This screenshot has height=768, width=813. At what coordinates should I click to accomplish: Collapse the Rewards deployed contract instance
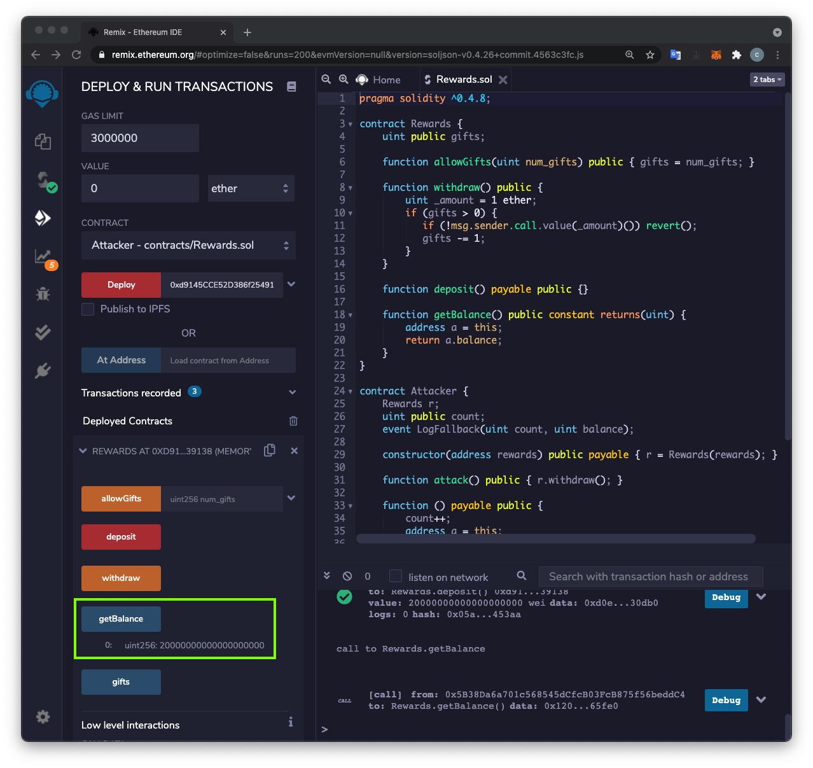pyautogui.click(x=83, y=450)
